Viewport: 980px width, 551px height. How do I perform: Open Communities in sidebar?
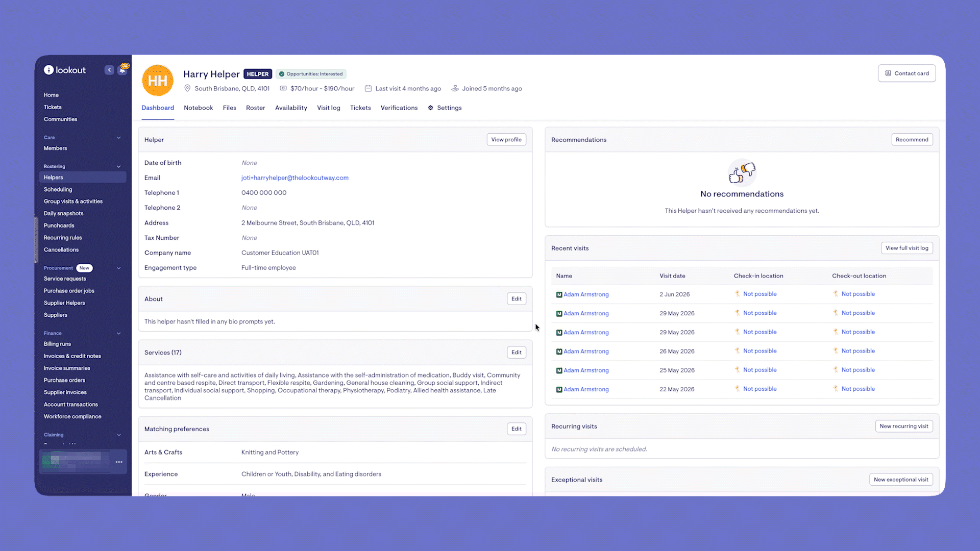(x=60, y=119)
